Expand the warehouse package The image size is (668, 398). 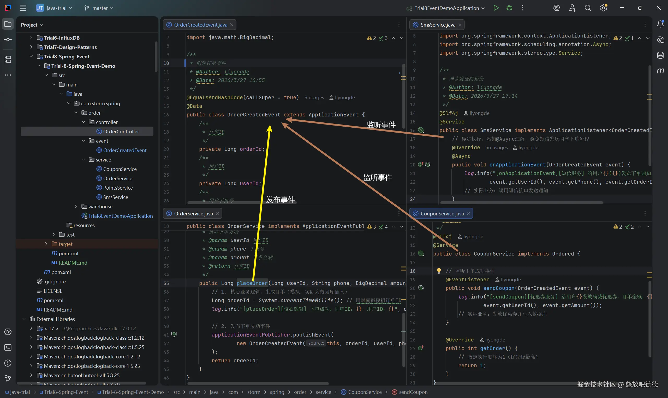[x=76, y=207]
